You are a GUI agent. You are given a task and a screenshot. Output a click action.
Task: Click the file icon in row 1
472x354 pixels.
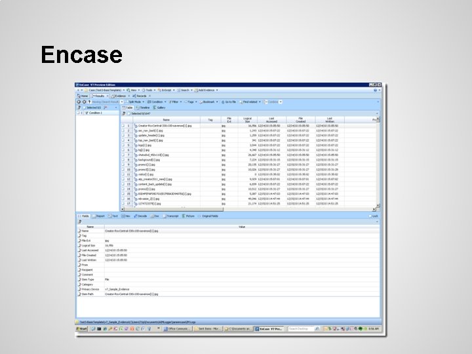(136, 125)
